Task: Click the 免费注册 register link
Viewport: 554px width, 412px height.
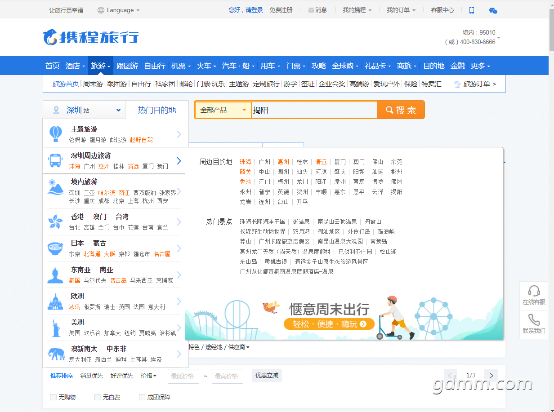Action: (x=281, y=10)
